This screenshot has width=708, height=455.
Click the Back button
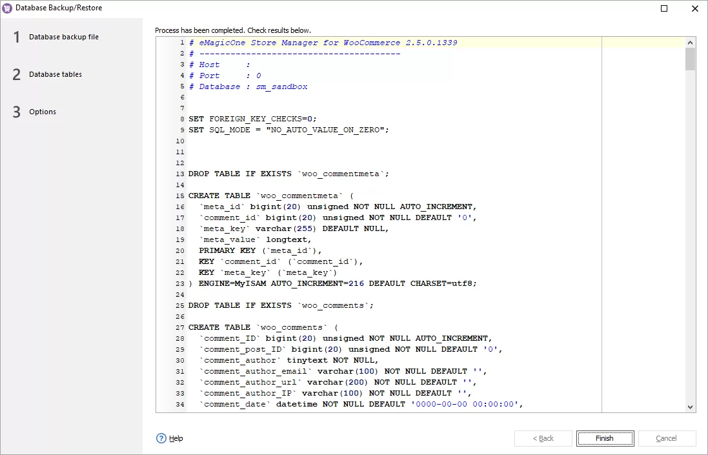(x=542, y=438)
